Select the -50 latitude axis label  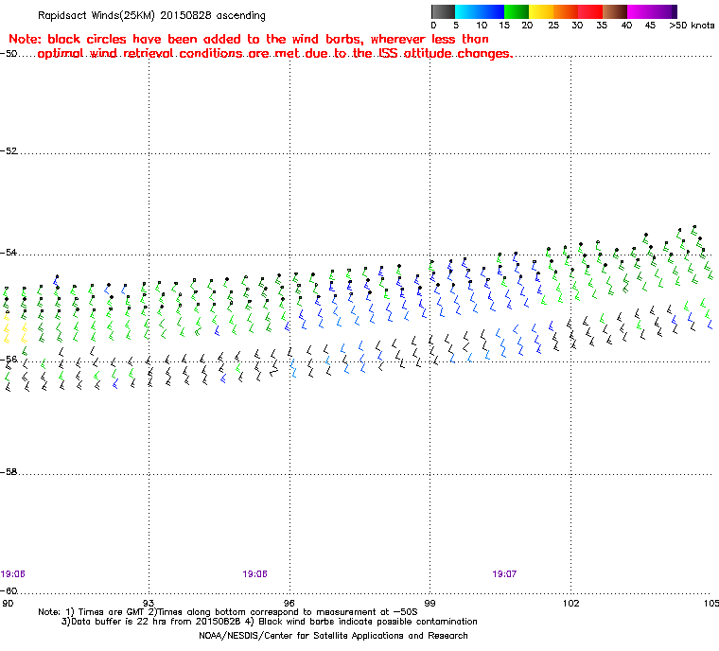pos(9,53)
